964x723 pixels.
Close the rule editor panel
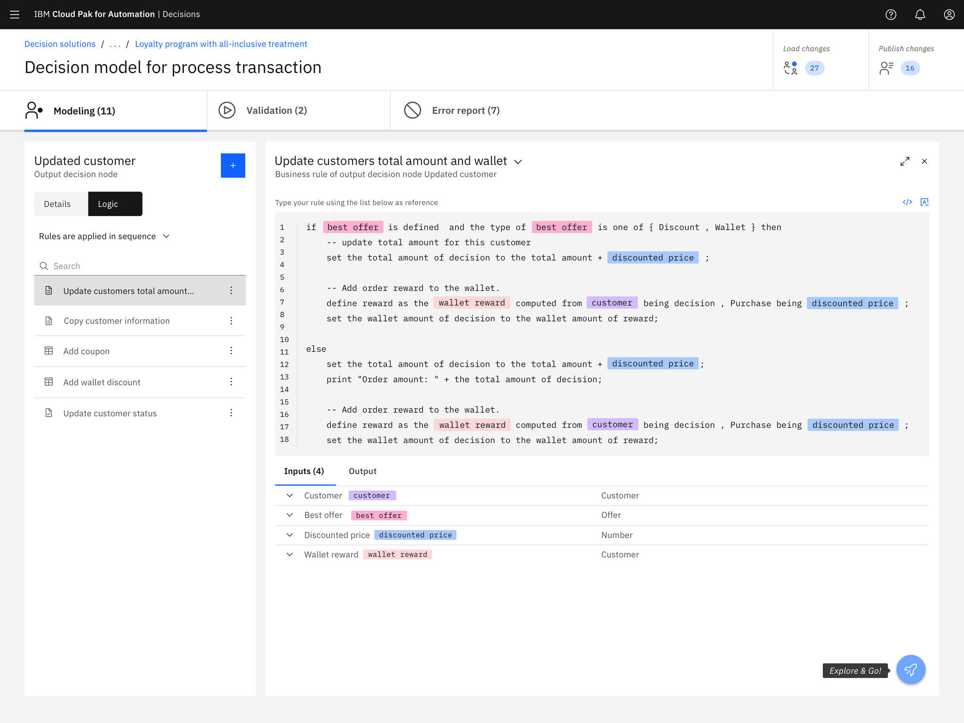pos(924,161)
